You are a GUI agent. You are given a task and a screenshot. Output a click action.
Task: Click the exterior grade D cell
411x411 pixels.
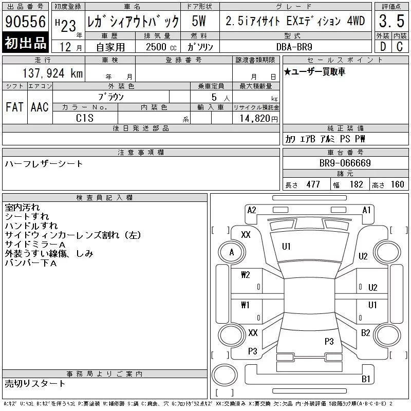383,46
